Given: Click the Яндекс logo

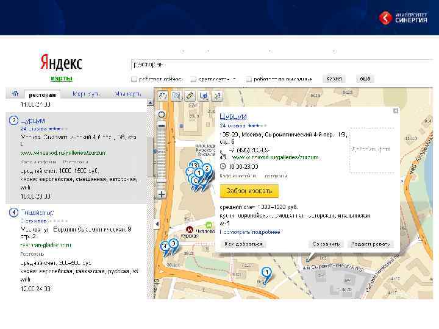Looking at the screenshot, I should pos(61,62).
